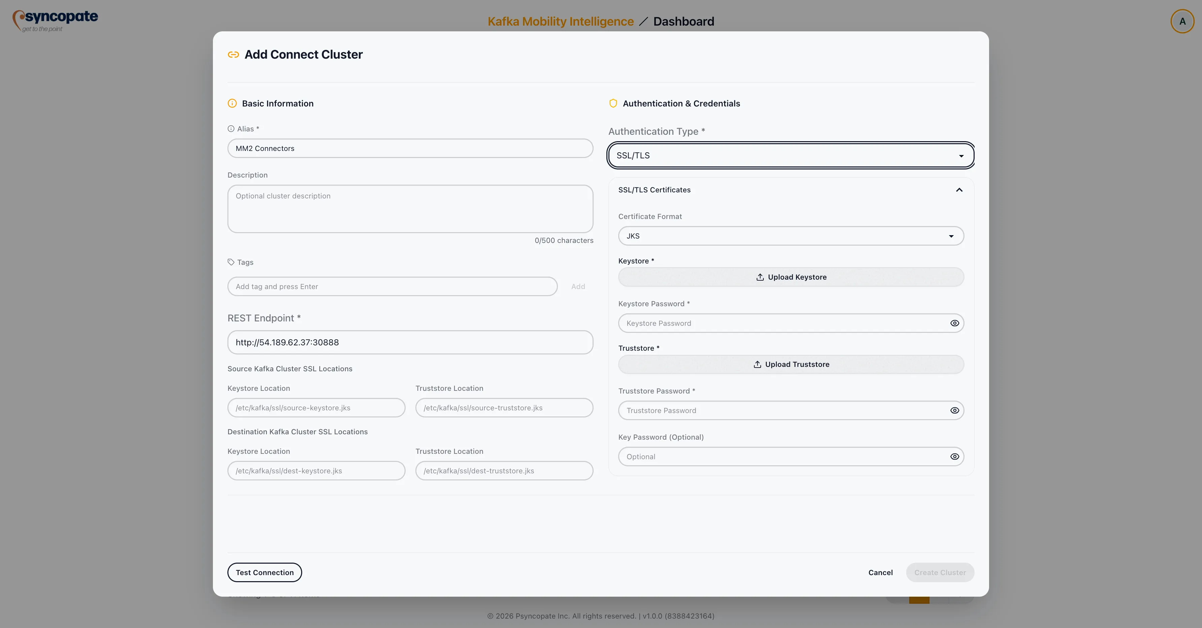Toggle Key Password visibility eye
The width and height of the screenshot is (1202, 628).
tap(954, 457)
